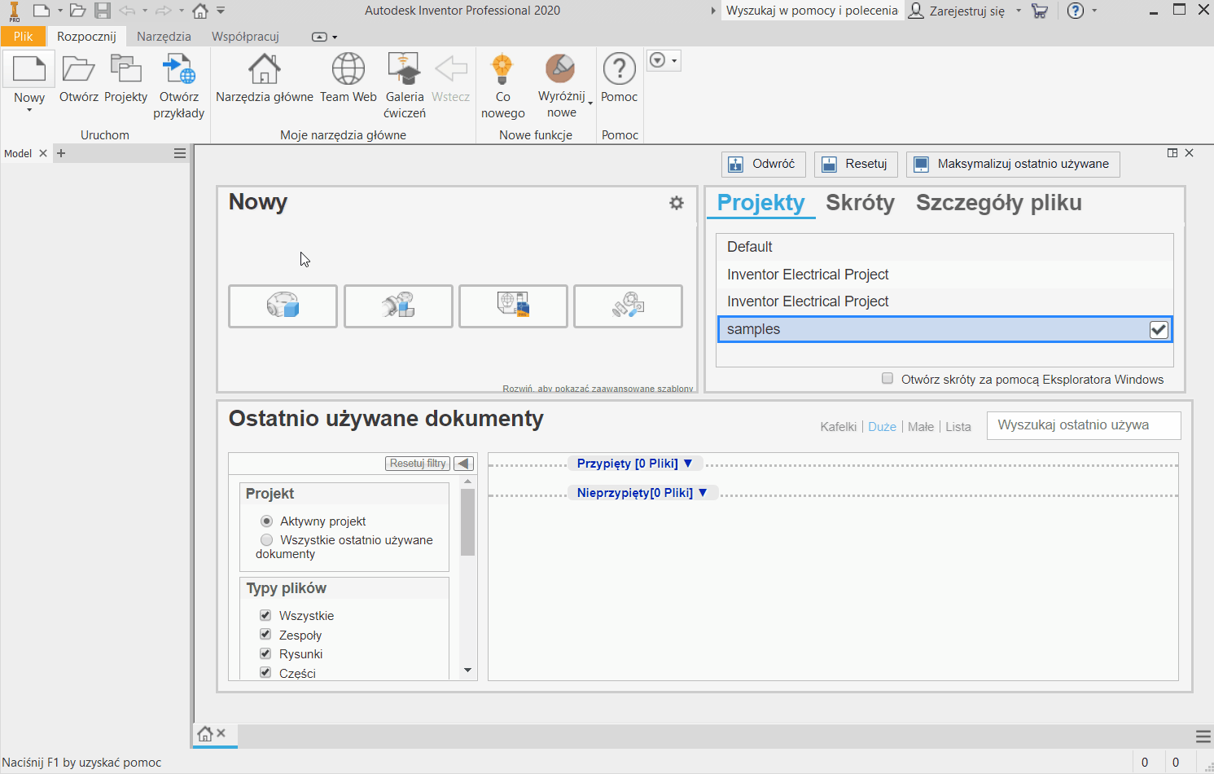Open the Nowy button dropdown arrow
Image resolution: width=1214 pixels, height=774 pixels.
tap(29, 110)
